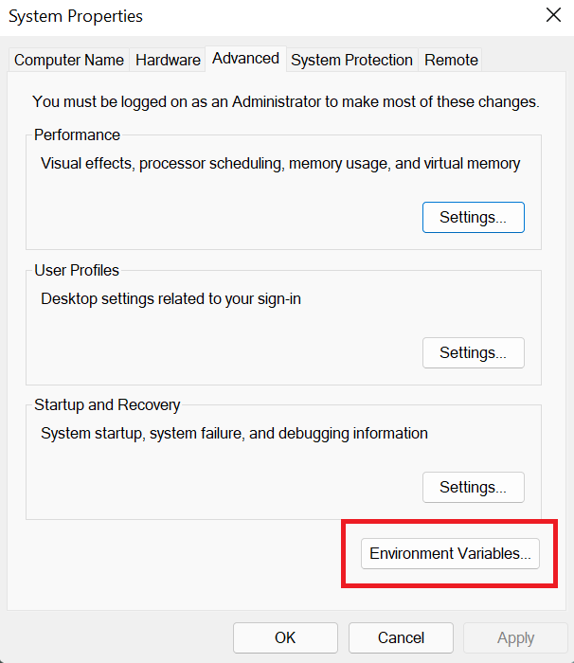Click the Administrator notice text
The image size is (574, 663).
click(x=286, y=102)
